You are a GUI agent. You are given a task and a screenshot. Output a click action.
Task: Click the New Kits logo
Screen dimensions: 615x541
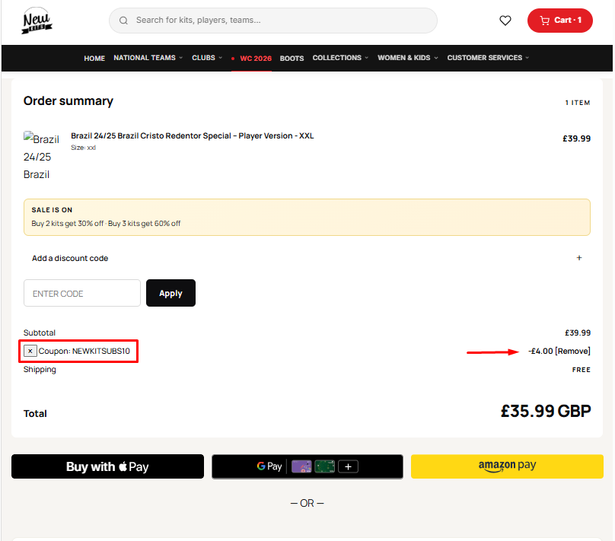pos(37,21)
